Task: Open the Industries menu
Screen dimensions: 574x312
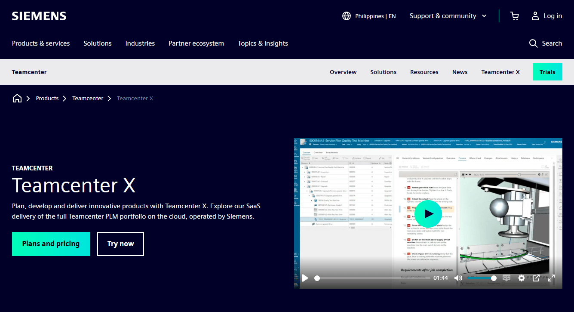Action: point(140,43)
